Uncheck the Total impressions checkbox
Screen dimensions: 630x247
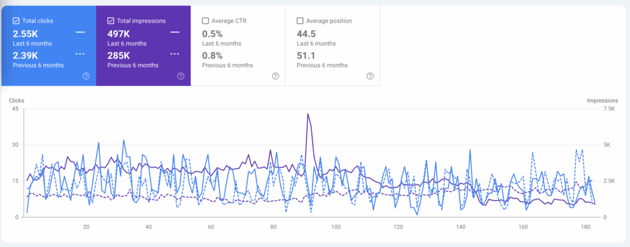coord(111,20)
